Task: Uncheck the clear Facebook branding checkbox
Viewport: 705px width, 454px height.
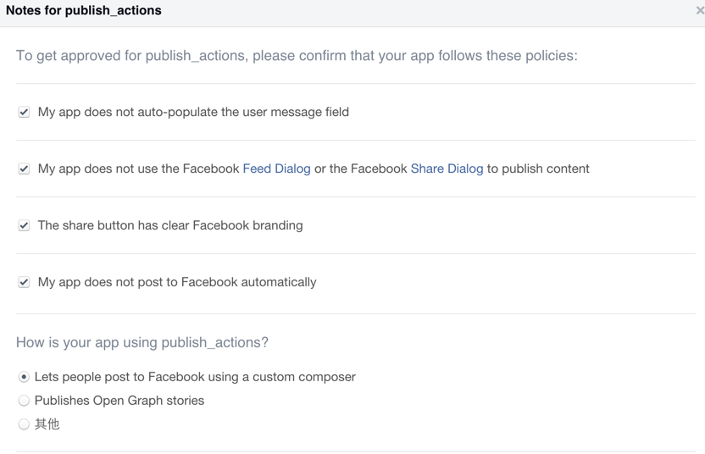Action: (x=24, y=225)
